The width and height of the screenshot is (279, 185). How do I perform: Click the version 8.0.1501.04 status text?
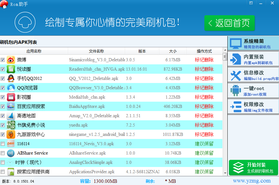coord(24,181)
